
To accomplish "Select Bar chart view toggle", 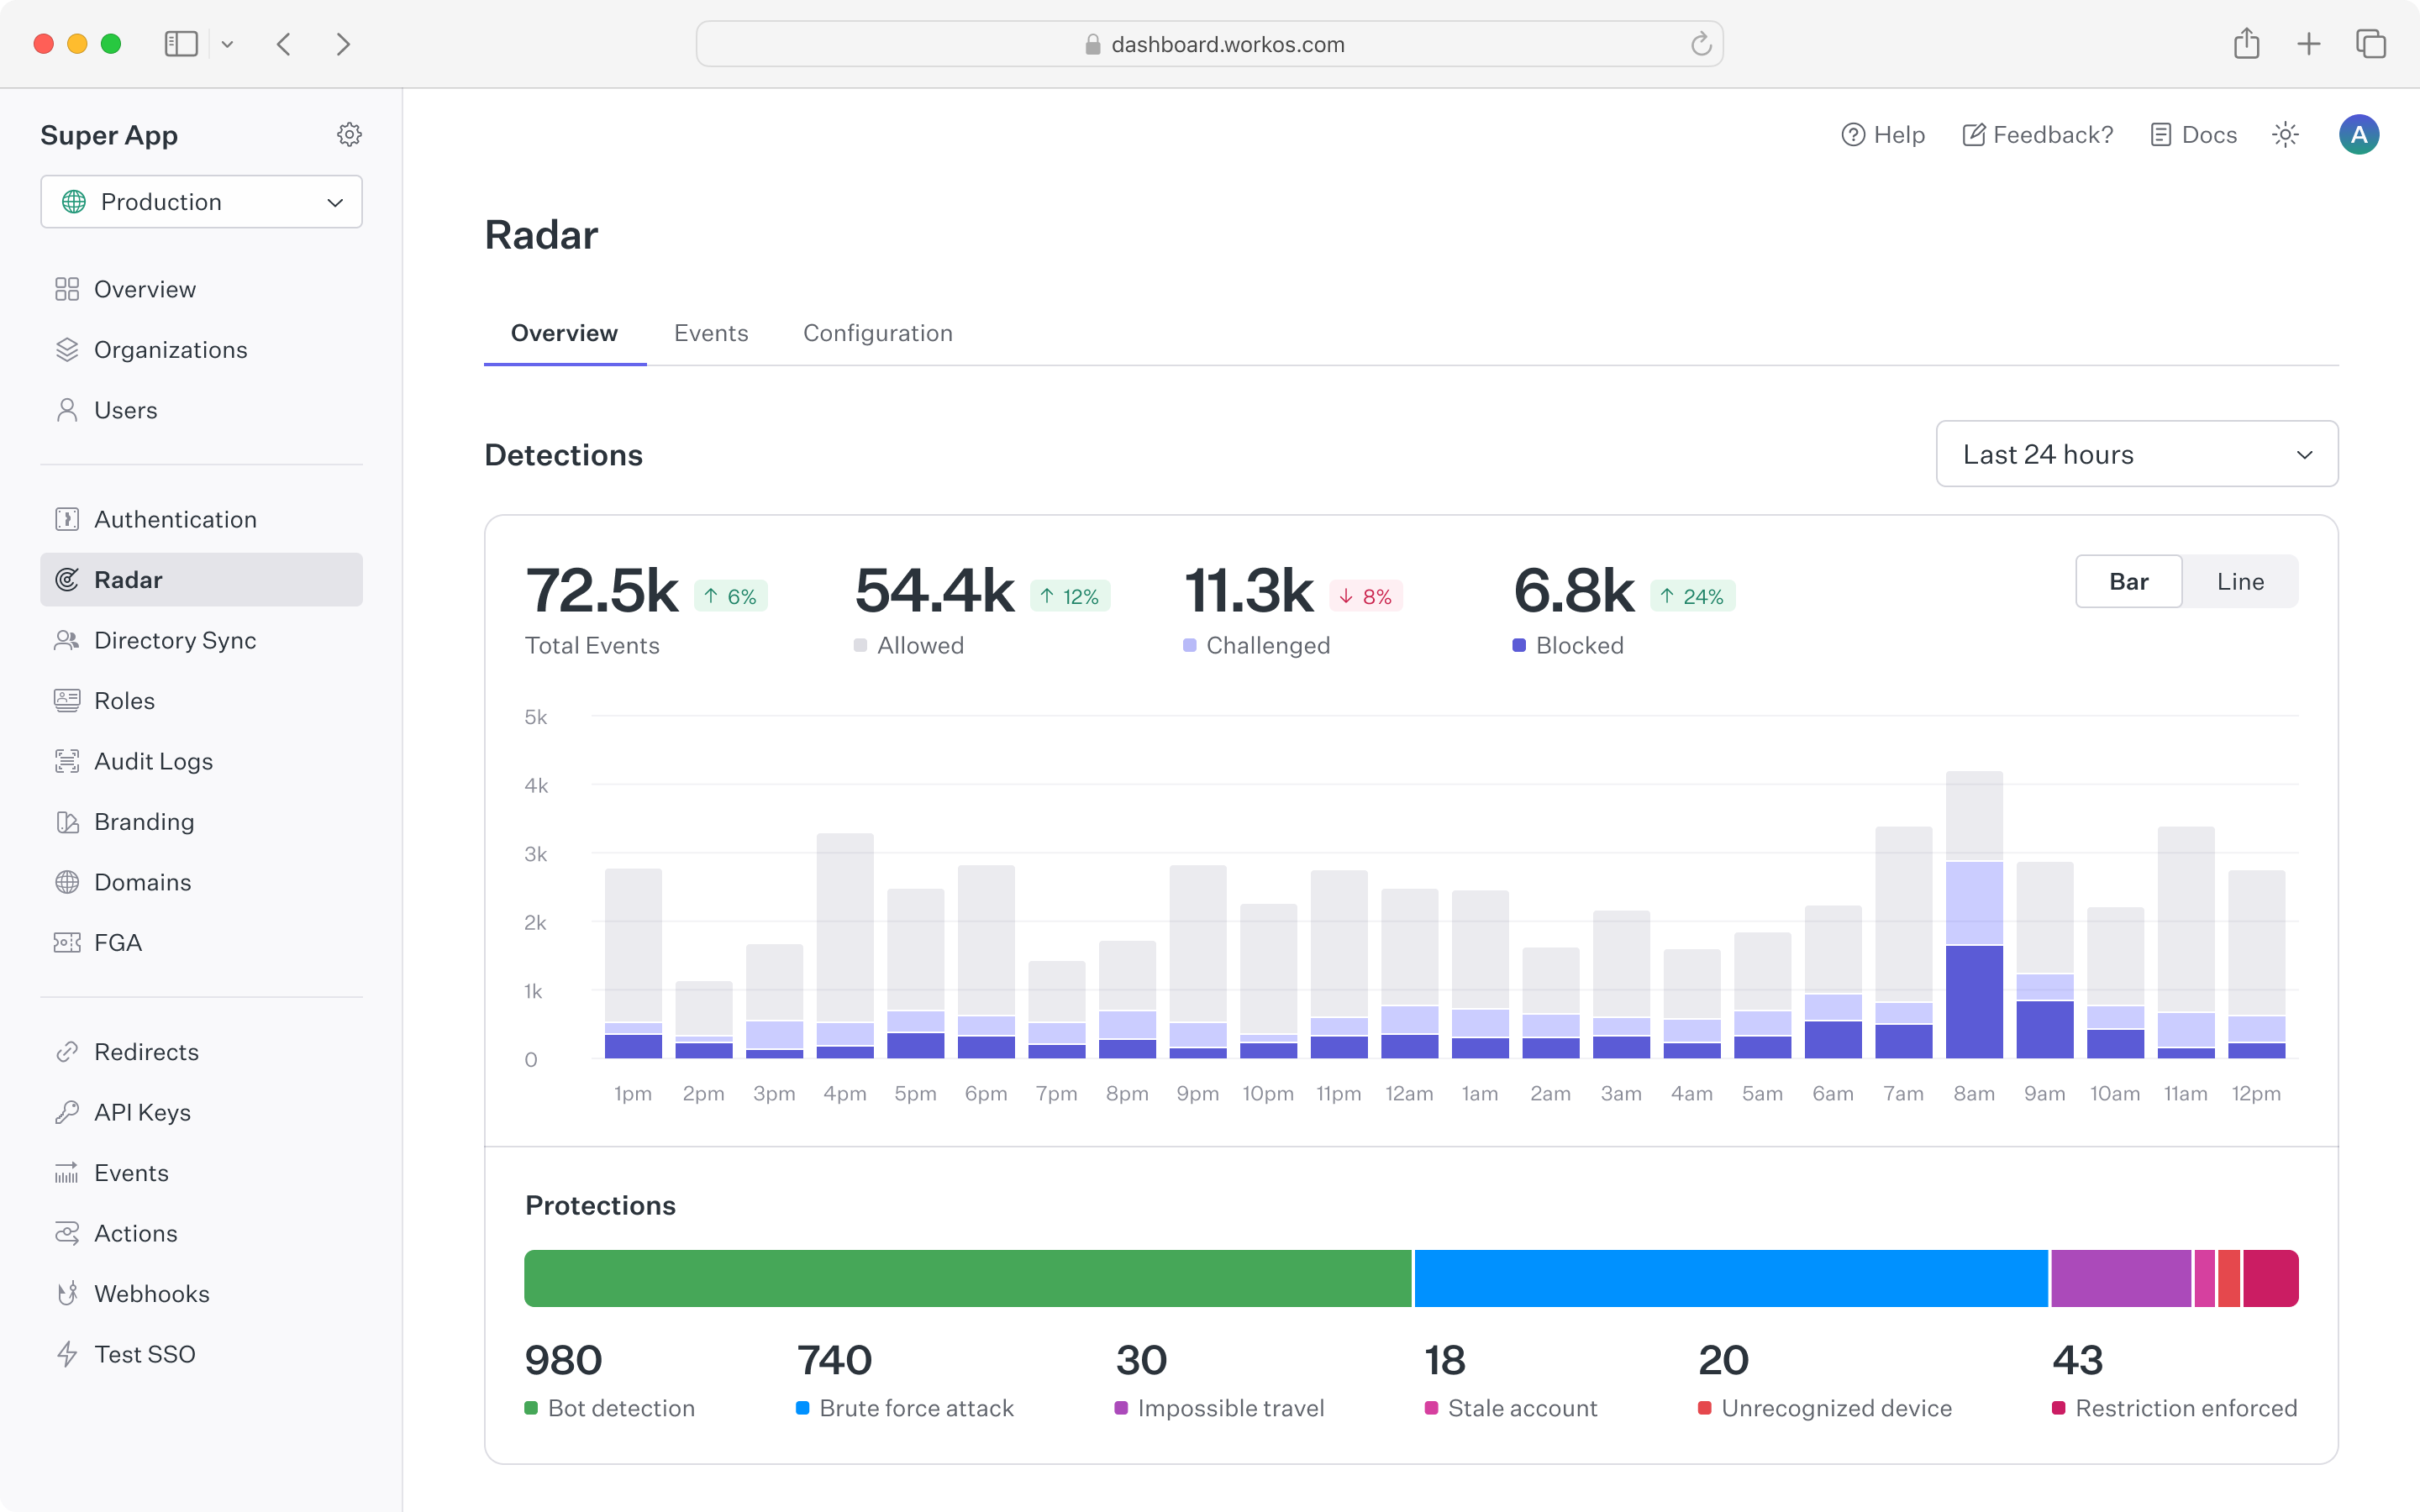I will [x=2128, y=582].
